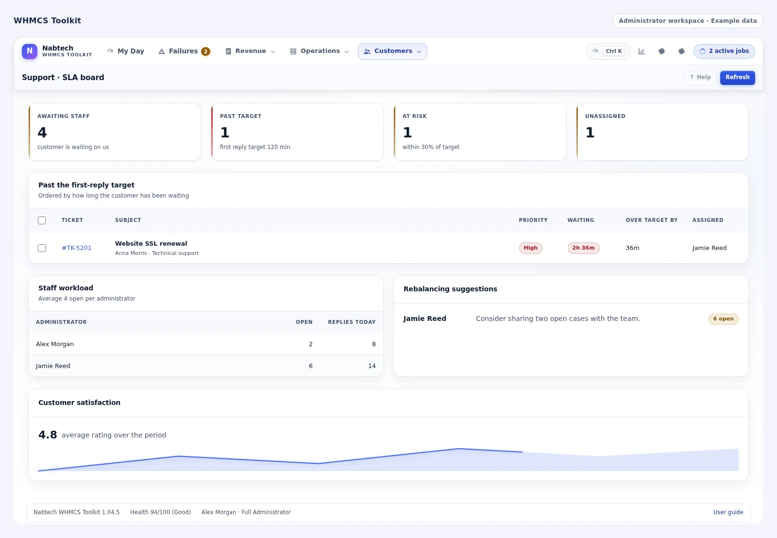Open ticket link #TK-5201
777x538 pixels.
[x=77, y=248]
